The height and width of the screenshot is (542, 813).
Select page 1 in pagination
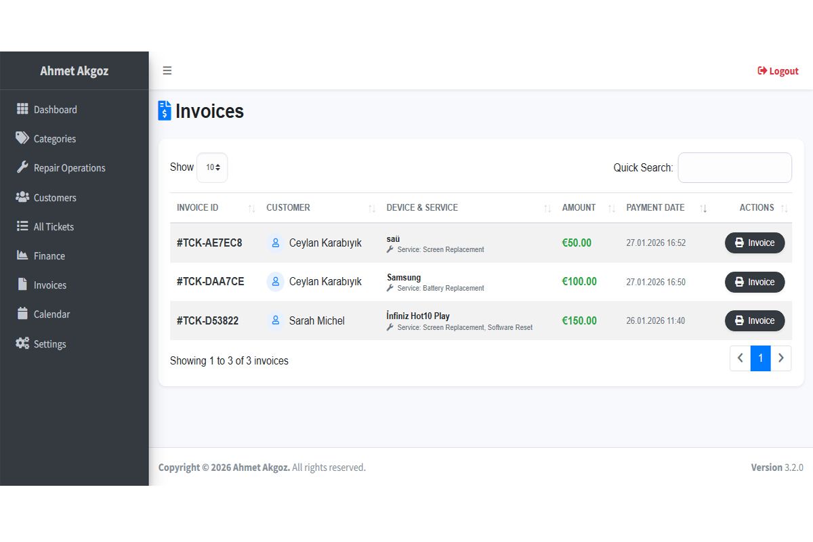pos(761,358)
